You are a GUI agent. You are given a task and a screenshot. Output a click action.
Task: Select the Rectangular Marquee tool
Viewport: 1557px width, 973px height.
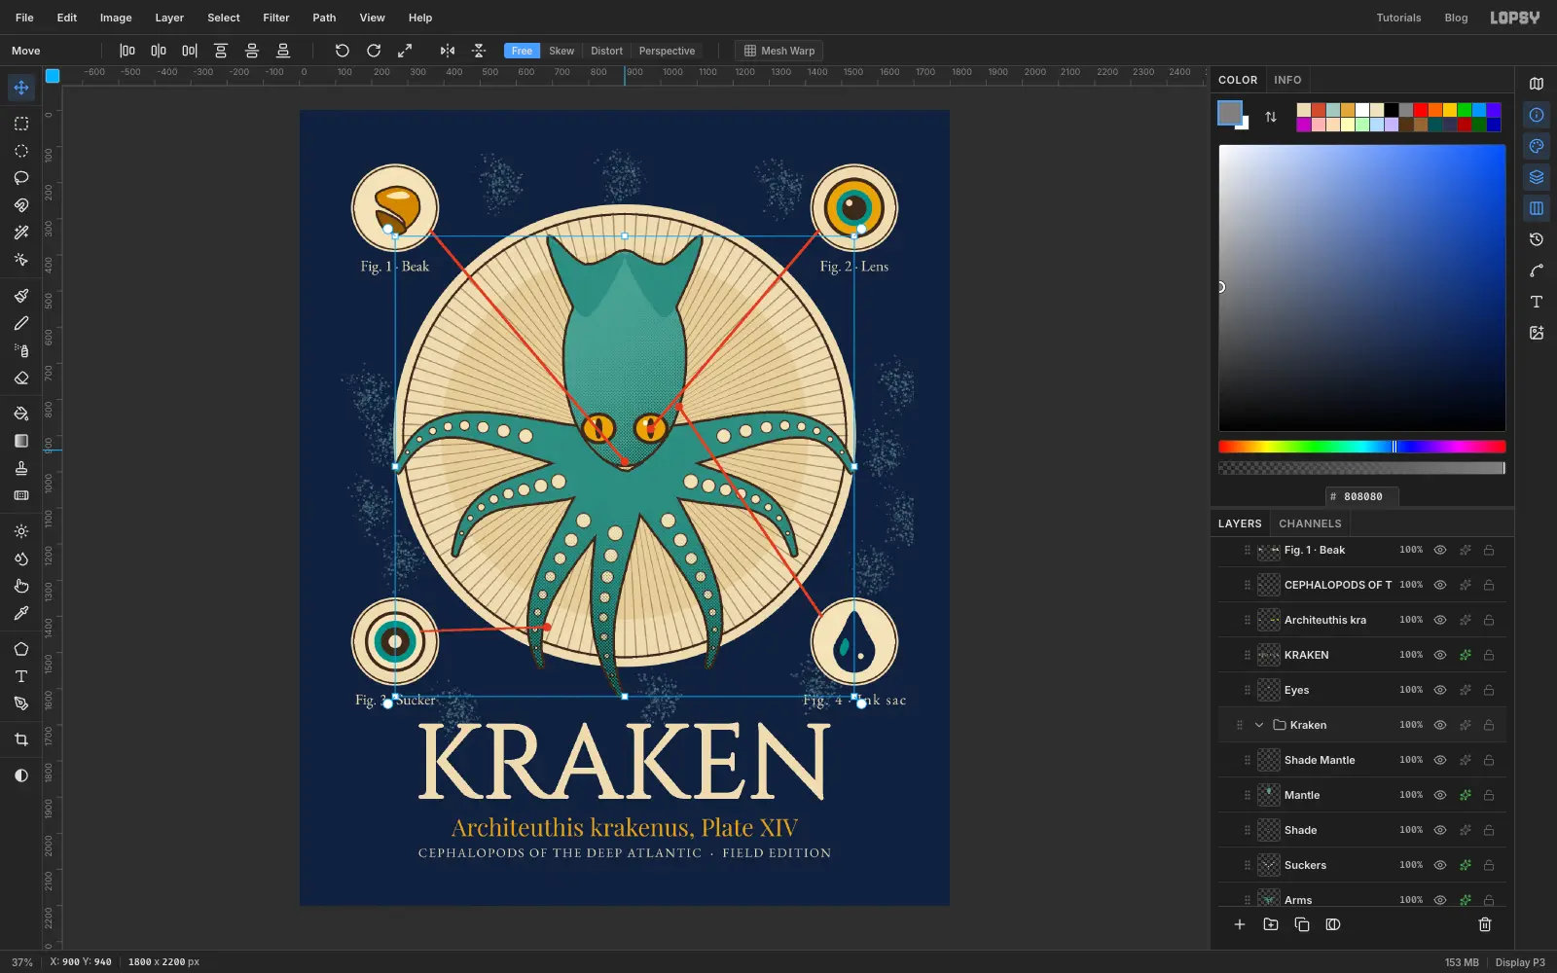(x=21, y=124)
